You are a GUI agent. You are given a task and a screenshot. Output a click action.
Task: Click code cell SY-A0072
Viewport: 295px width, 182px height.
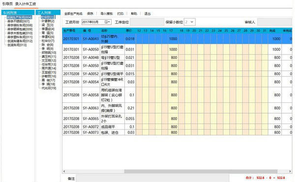(91, 127)
